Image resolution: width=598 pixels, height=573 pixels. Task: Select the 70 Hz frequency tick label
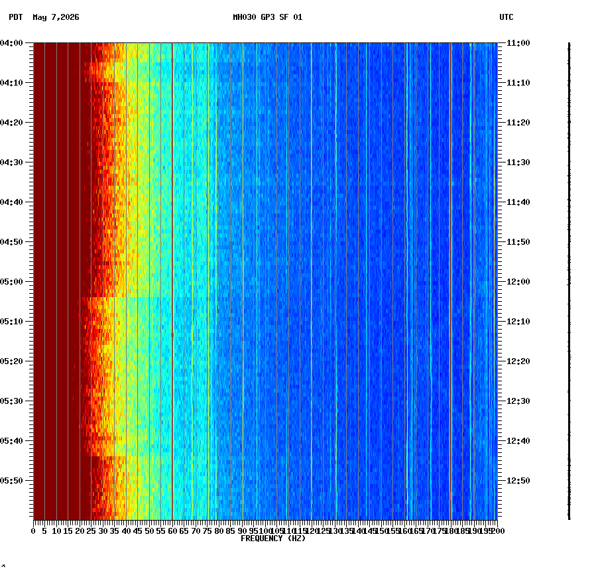(196, 531)
